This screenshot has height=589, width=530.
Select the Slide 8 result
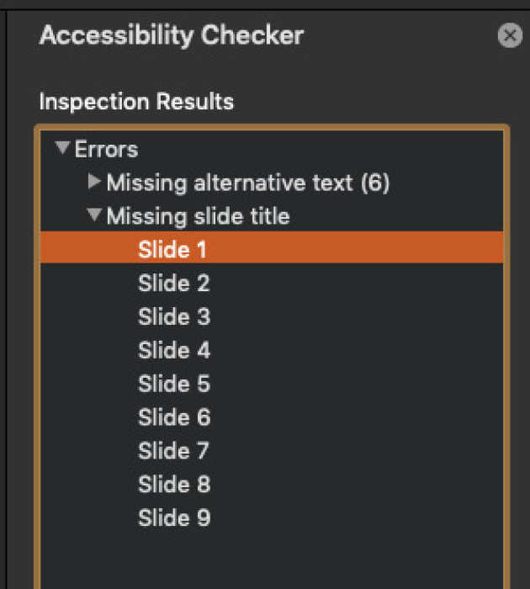click(173, 485)
